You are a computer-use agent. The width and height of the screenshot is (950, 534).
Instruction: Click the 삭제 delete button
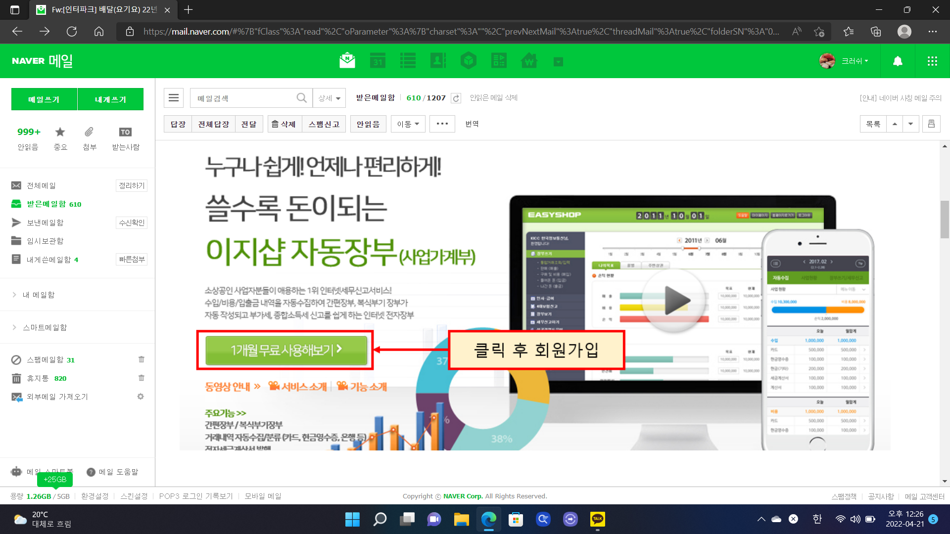pyautogui.click(x=284, y=124)
